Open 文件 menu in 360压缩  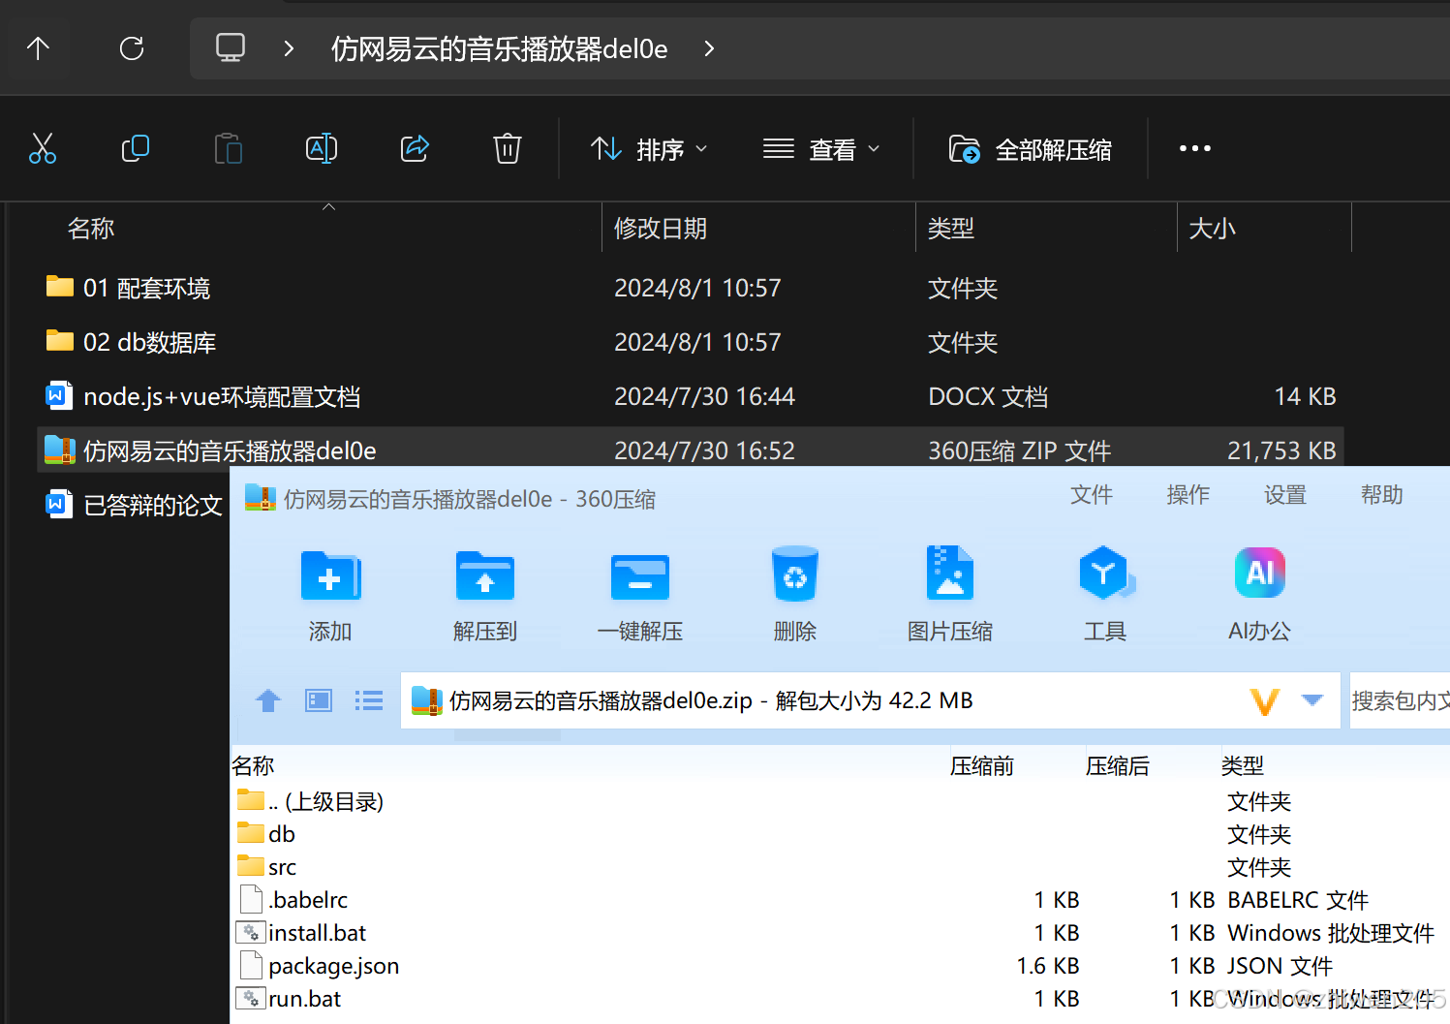coord(1092,495)
